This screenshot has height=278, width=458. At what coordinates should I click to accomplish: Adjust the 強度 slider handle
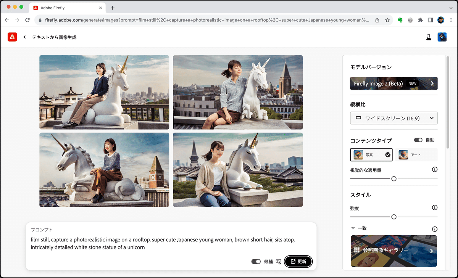394,217
